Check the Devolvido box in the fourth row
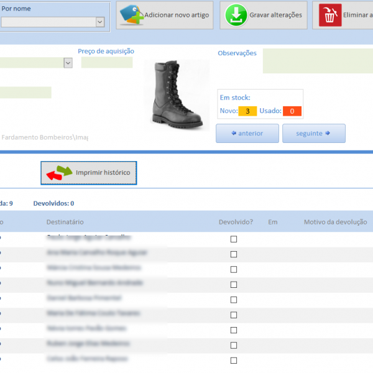This screenshot has width=373, height=373. point(234,285)
